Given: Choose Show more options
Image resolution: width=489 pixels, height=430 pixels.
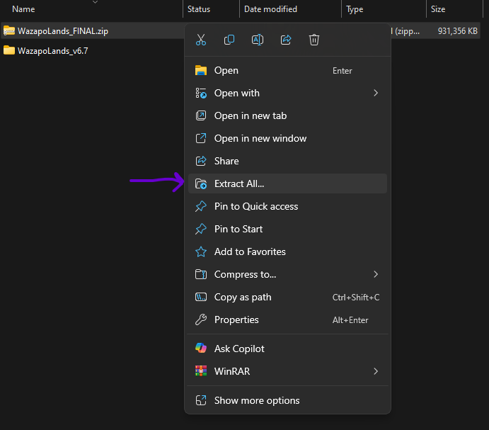Looking at the screenshot, I should 287,400.
